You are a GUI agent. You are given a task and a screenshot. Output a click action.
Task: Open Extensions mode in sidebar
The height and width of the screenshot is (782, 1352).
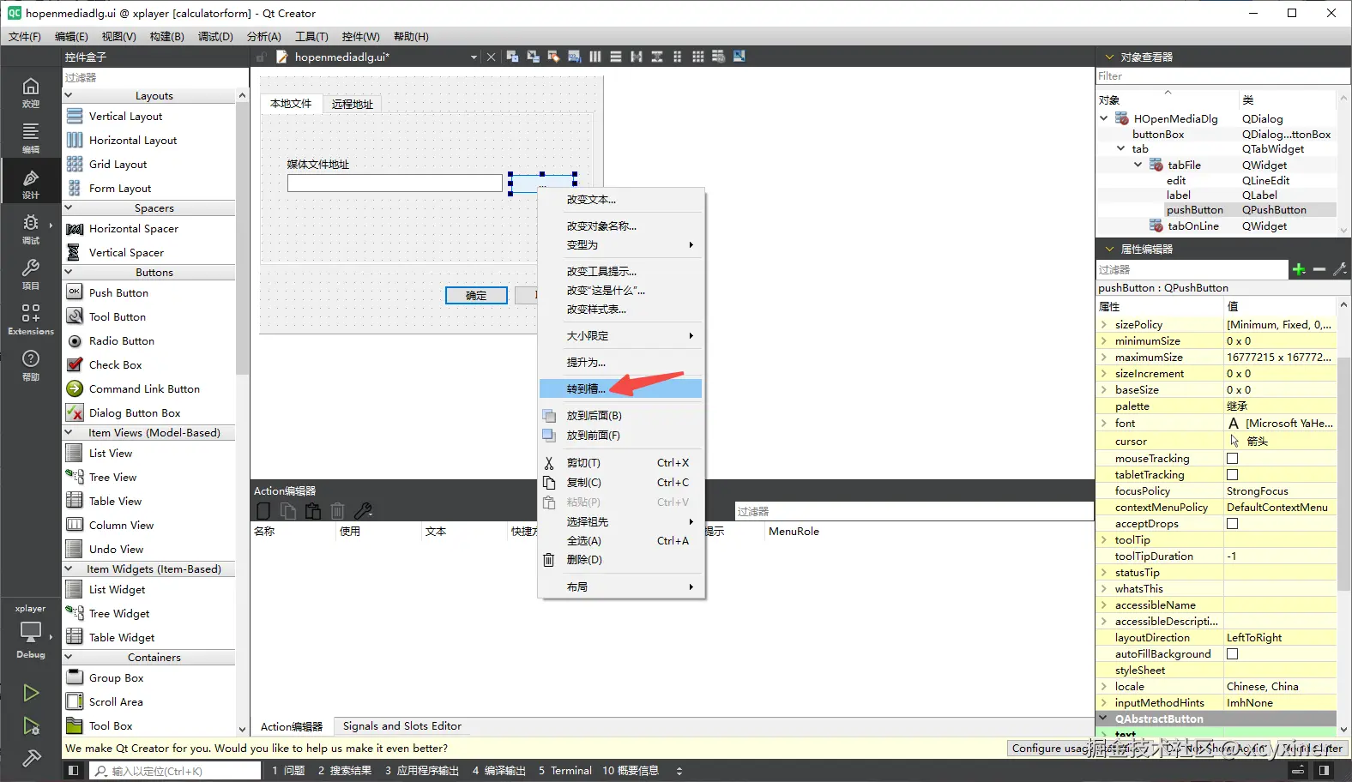point(31,319)
